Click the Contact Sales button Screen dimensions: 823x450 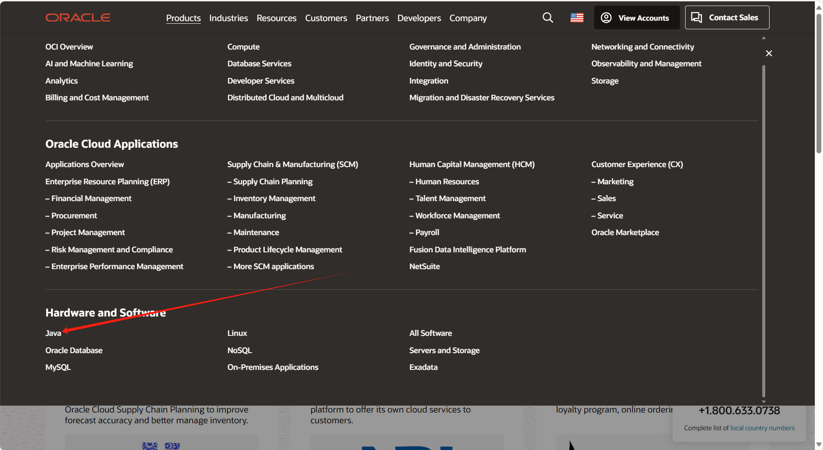coord(727,18)
